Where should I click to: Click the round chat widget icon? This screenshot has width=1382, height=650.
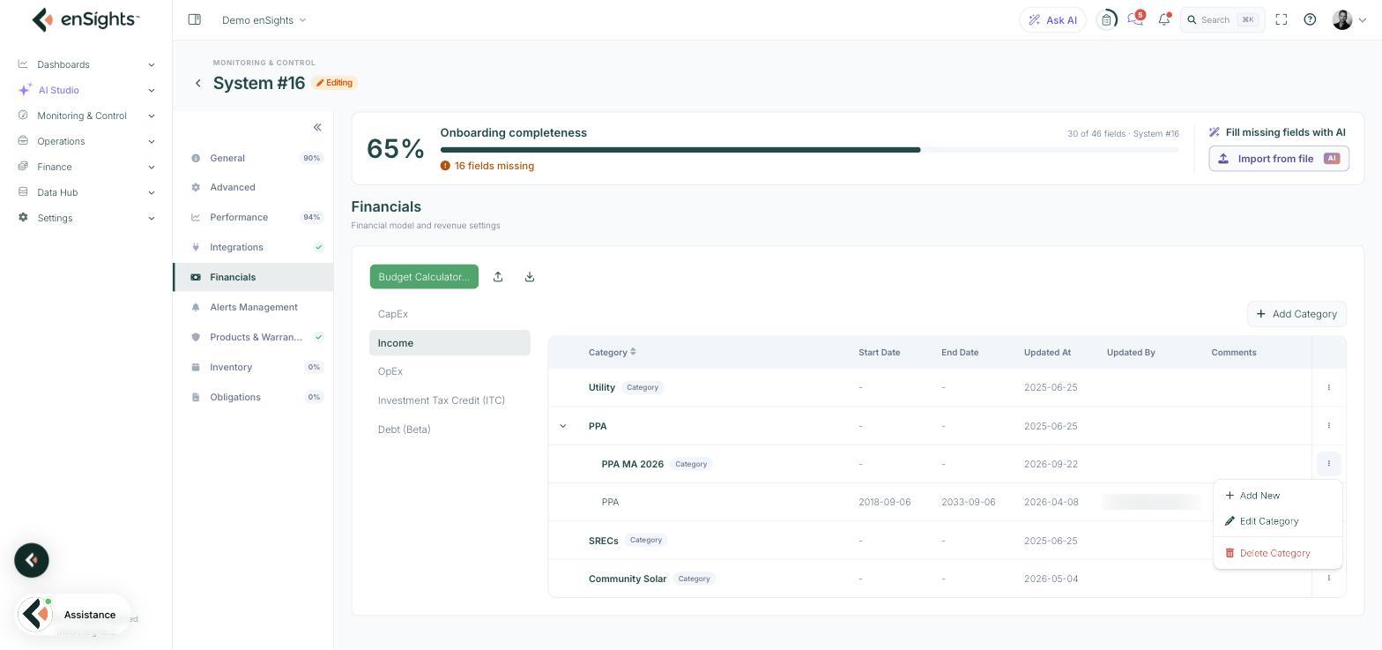point(32,560)
